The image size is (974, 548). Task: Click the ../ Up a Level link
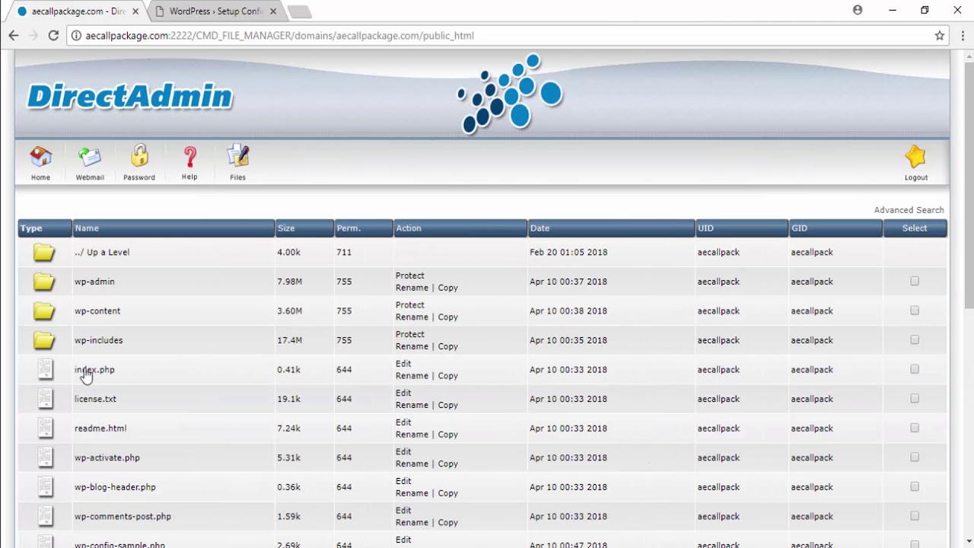click(102, 252)
